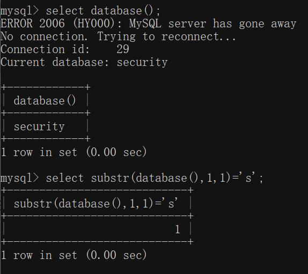Click the 'Current database: security' line
Image resolution: width=308 pixels, height=274 pixels.
(x=84, y=62)
